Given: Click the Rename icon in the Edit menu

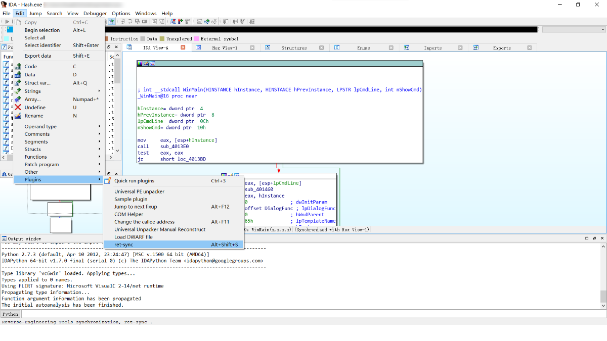Looking at the screenshot, I should tap(18, 116).
